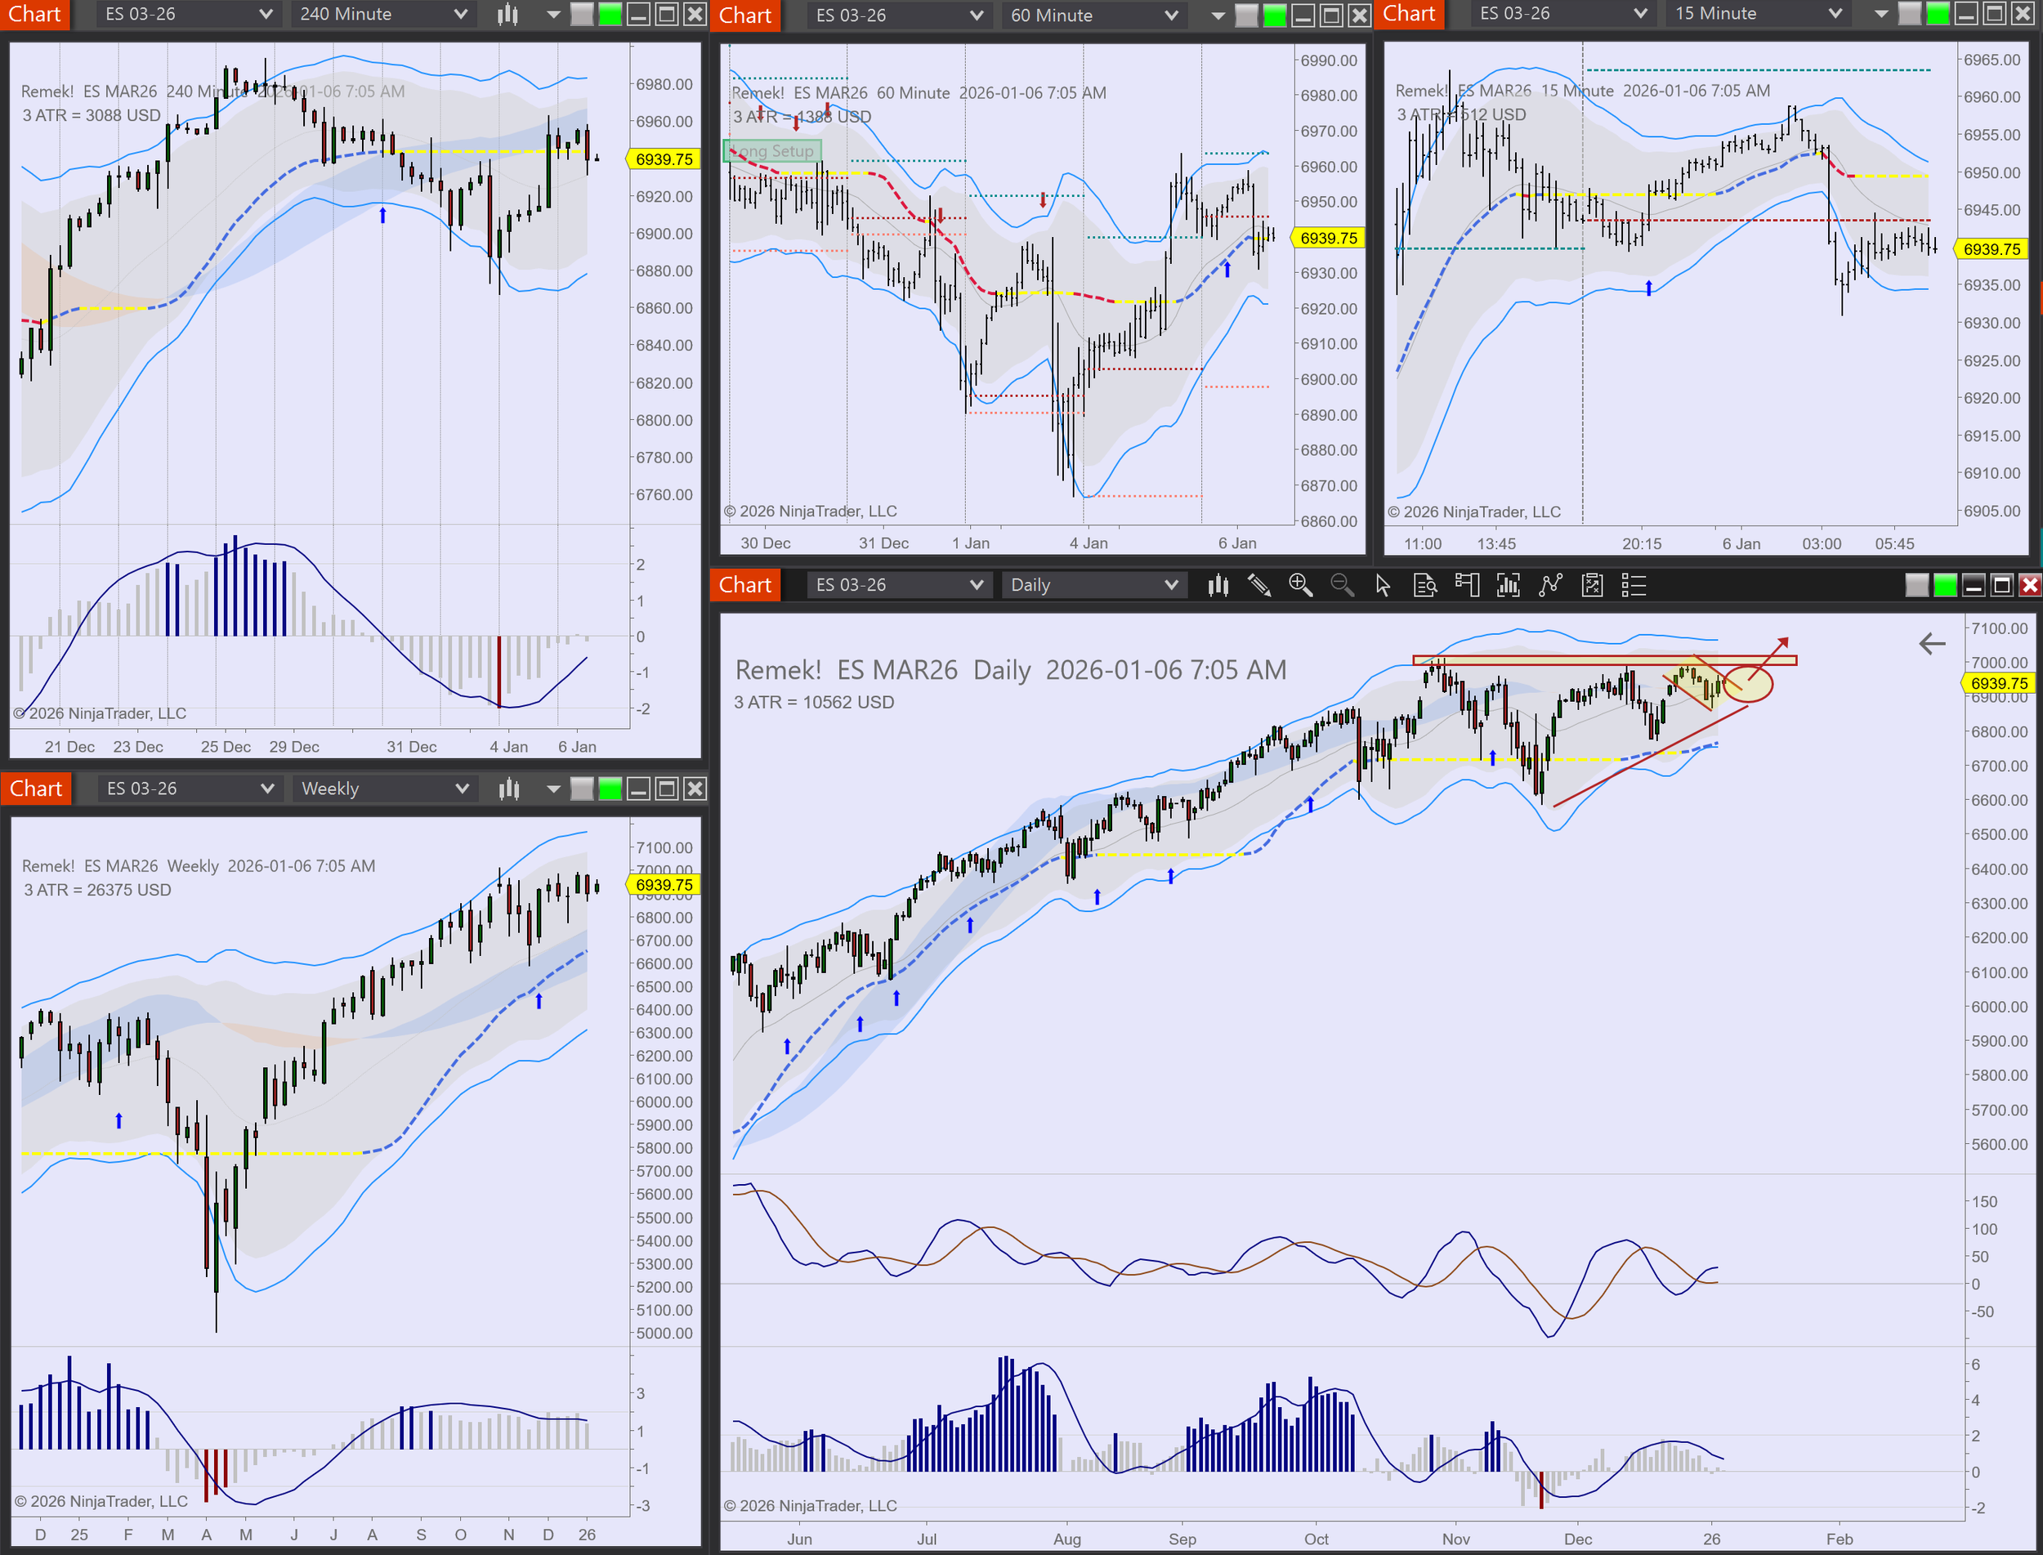The image size is (2043, 1555).
Task: Open the Indicators icon
Action: tap(1549, 585)
